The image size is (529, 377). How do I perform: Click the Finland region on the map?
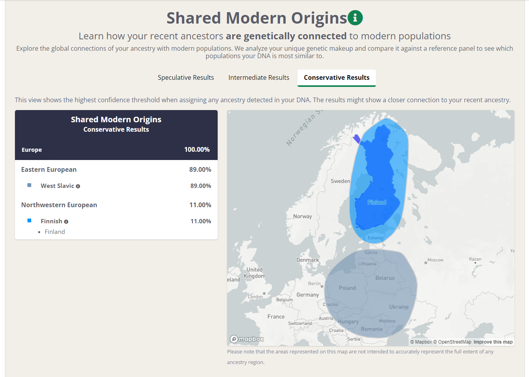(377, 202)
